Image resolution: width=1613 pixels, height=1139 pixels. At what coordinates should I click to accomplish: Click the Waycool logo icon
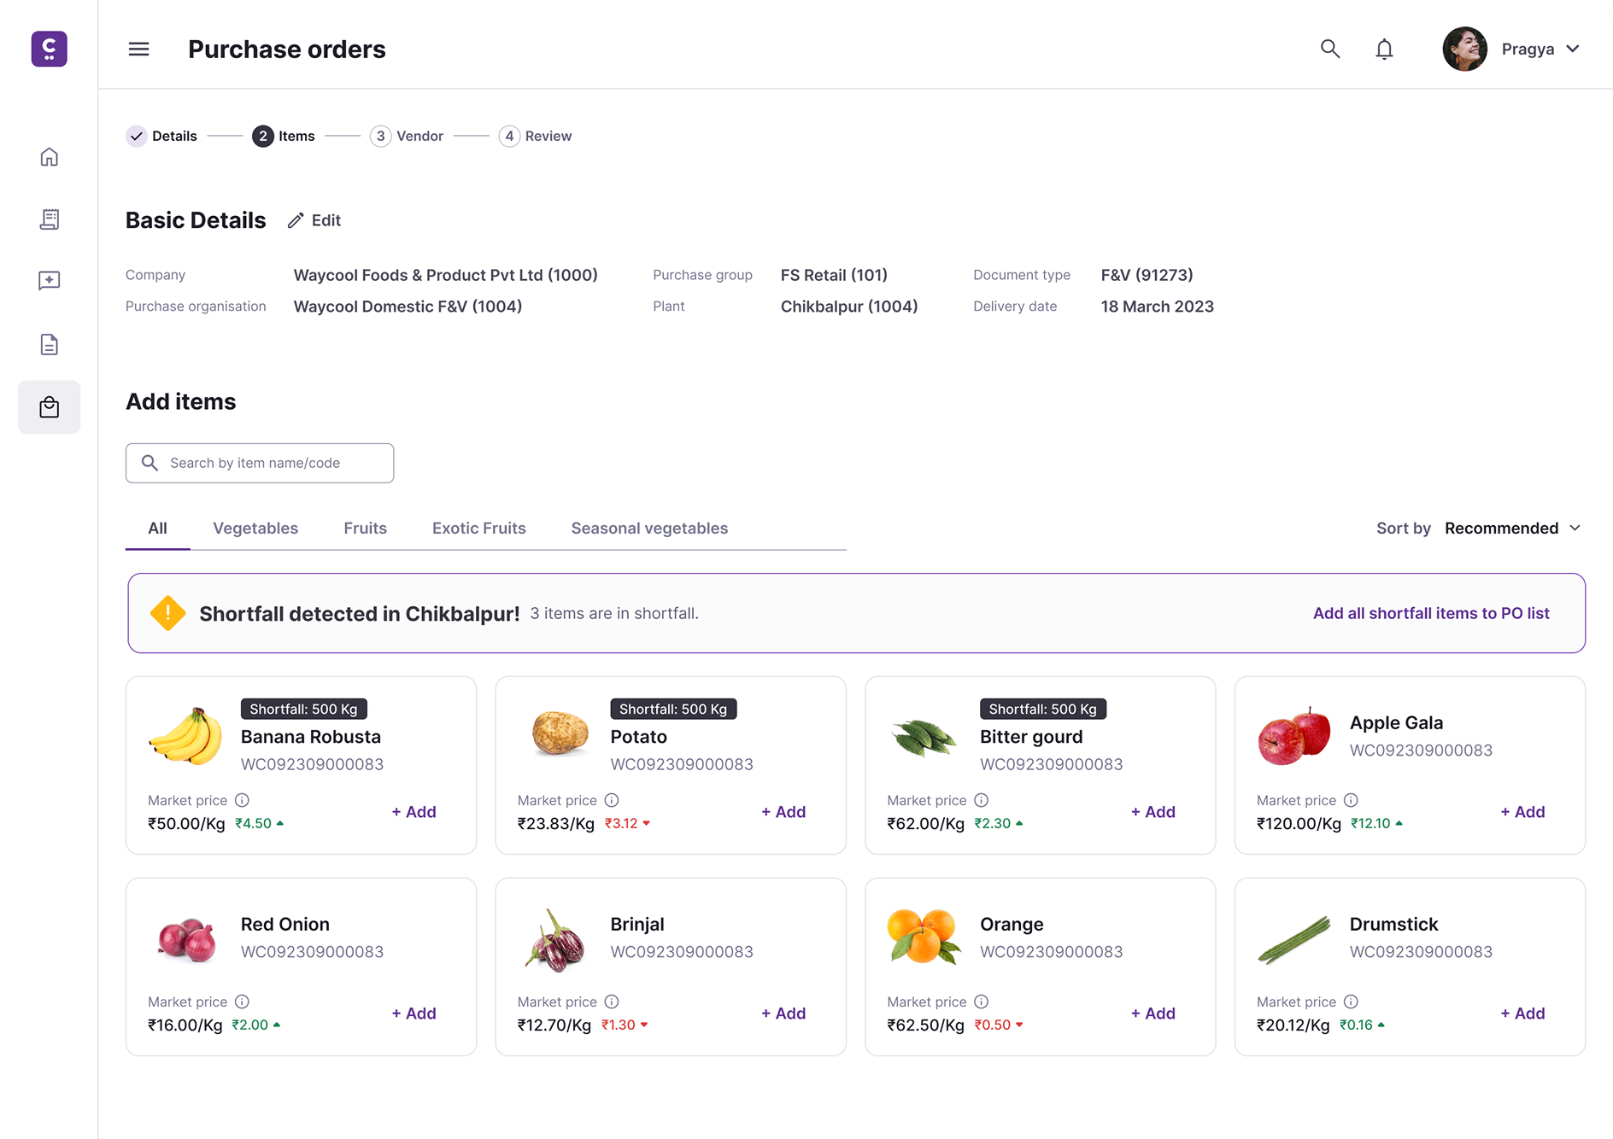[50, 49]
